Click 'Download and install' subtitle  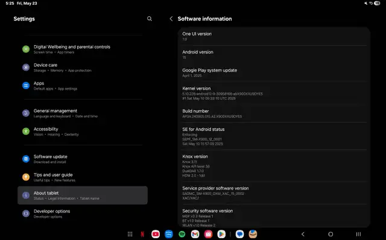coord(49,162)
